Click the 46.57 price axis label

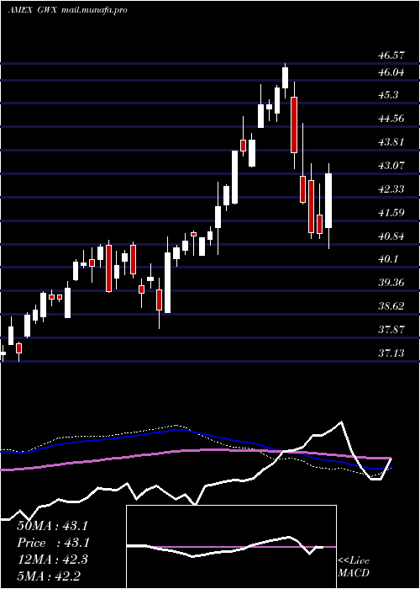391,56
